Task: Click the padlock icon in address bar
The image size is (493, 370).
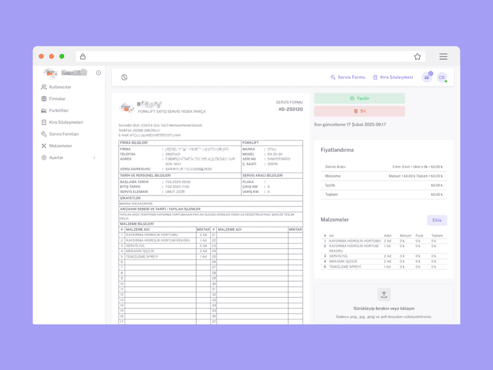Action: point(83,56)
